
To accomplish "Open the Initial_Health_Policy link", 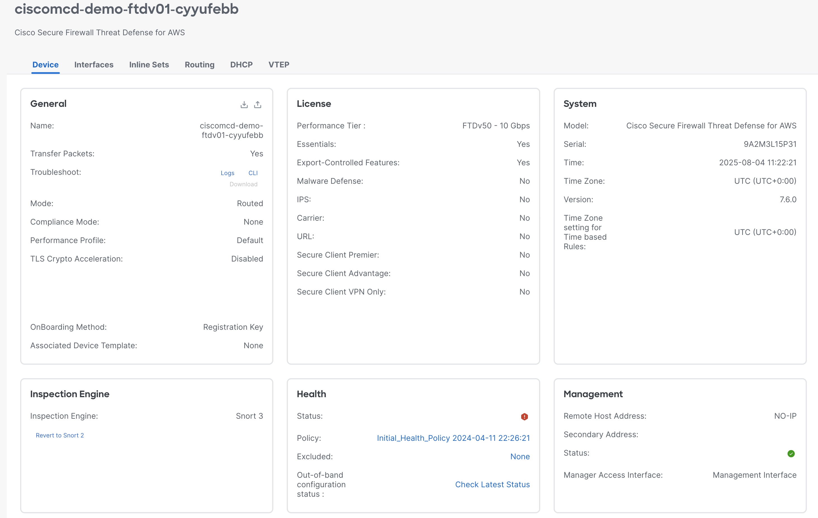I will (x=453, y=438).
